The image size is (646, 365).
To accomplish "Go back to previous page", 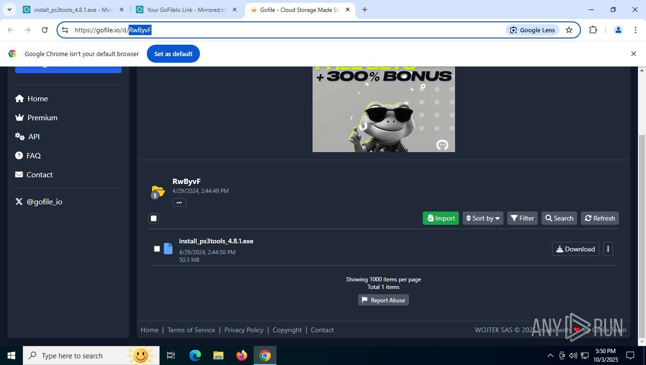I will (x=10, y=30).
